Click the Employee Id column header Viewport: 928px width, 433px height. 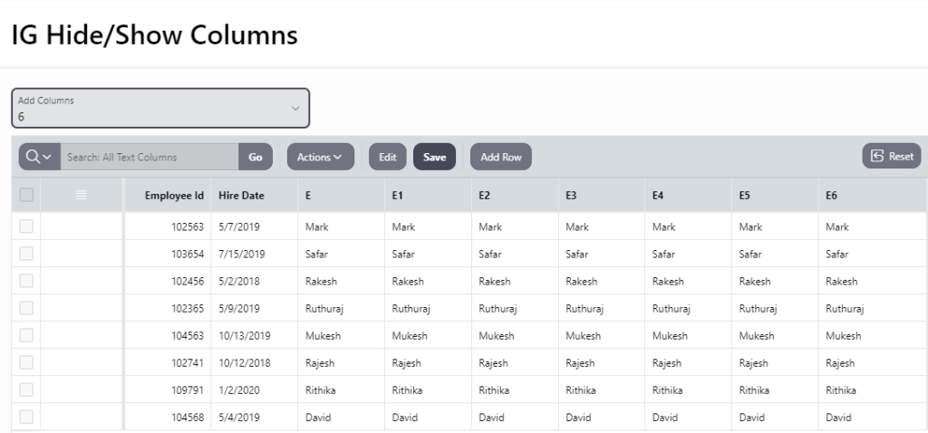point(174,195)
